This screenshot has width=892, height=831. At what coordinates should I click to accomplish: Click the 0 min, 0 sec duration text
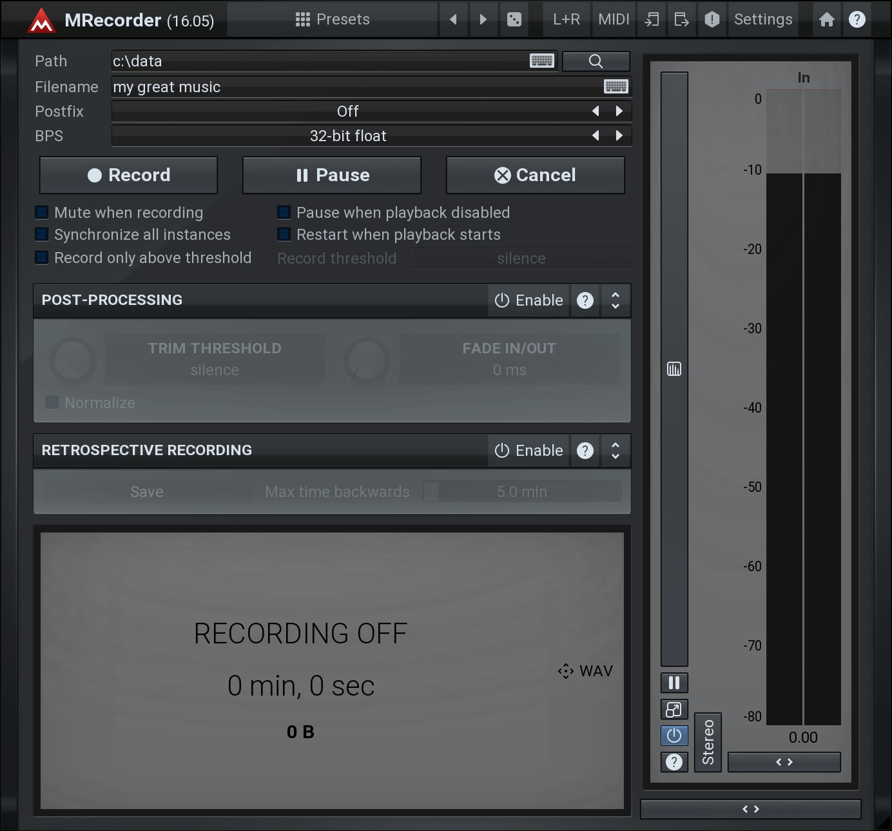pos(301,686)
